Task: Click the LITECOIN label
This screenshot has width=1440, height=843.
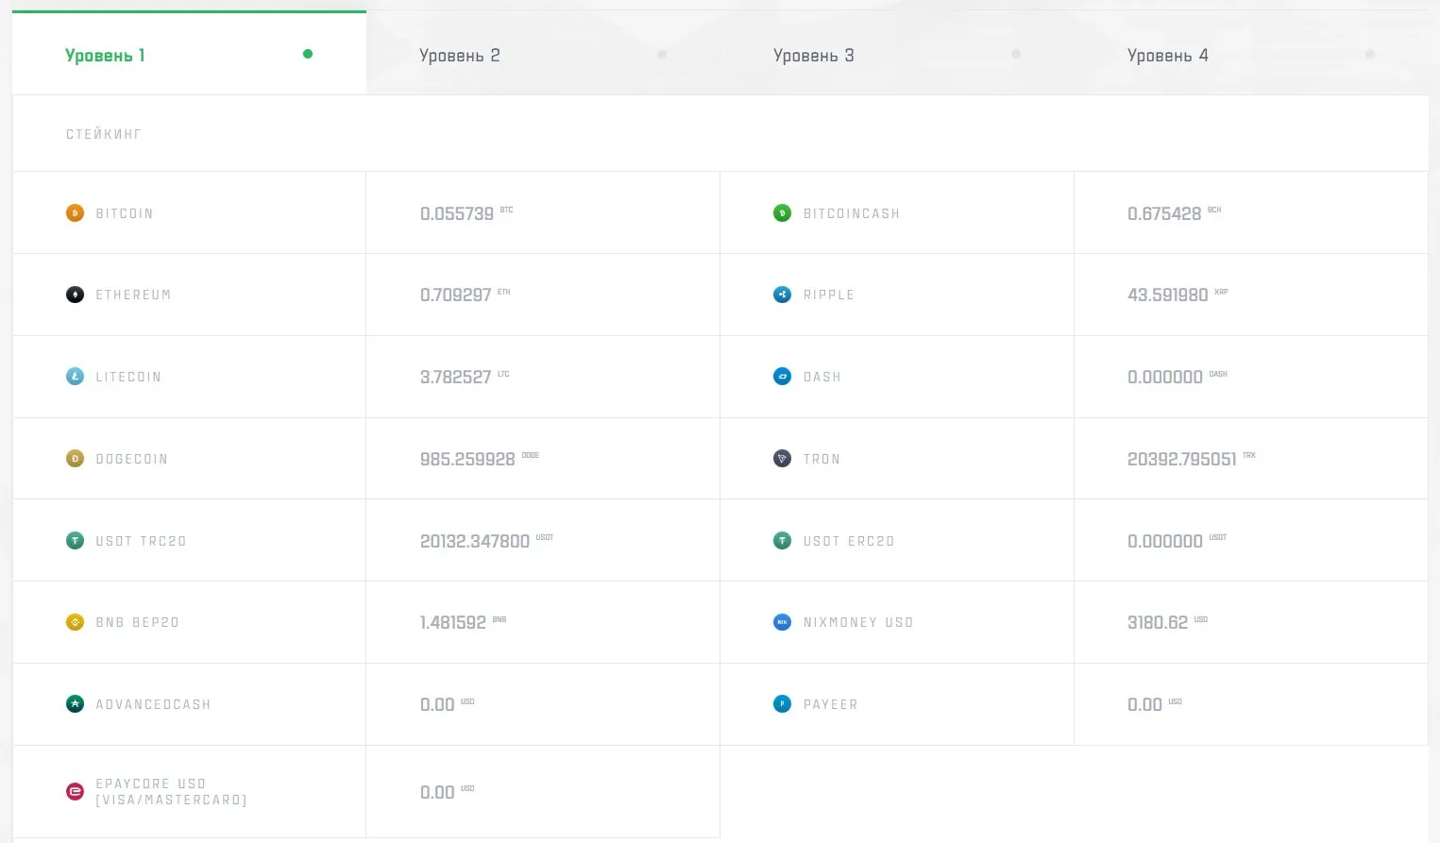Action: pyautogui.click(x=128, y=377)
